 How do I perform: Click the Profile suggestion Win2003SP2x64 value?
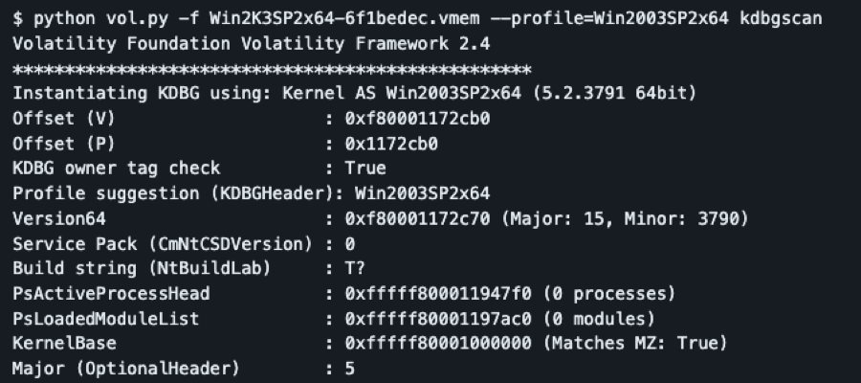pyautogui.click(x=422, y=193)
